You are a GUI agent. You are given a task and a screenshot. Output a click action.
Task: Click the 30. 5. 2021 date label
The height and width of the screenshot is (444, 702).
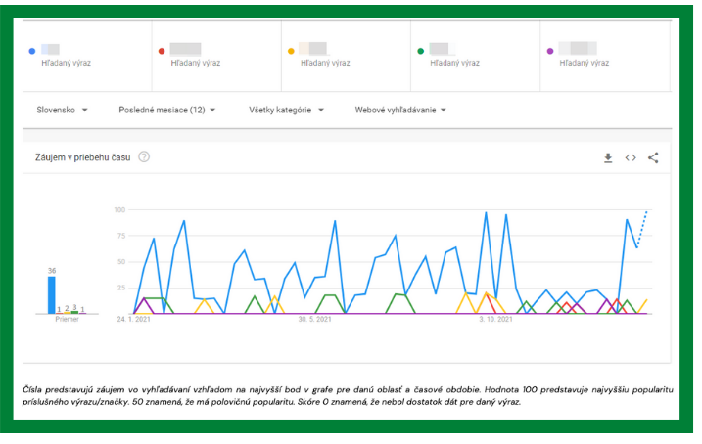click(x=314, y=319)
